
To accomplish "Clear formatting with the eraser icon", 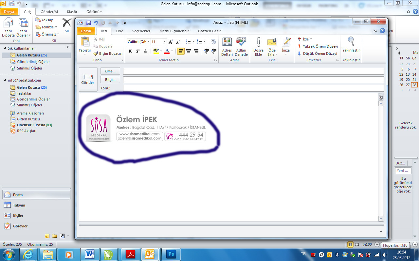I will [213, 42].
